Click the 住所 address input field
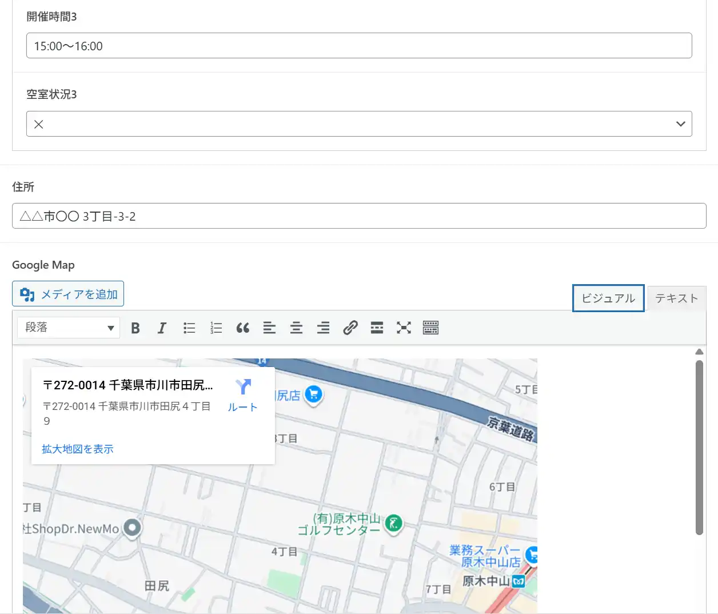 click(x=359, y=216)
